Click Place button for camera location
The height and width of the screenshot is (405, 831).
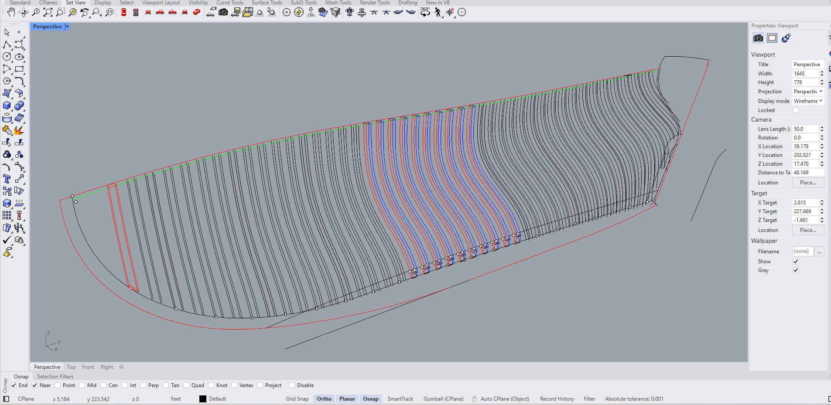coord(808,183)
